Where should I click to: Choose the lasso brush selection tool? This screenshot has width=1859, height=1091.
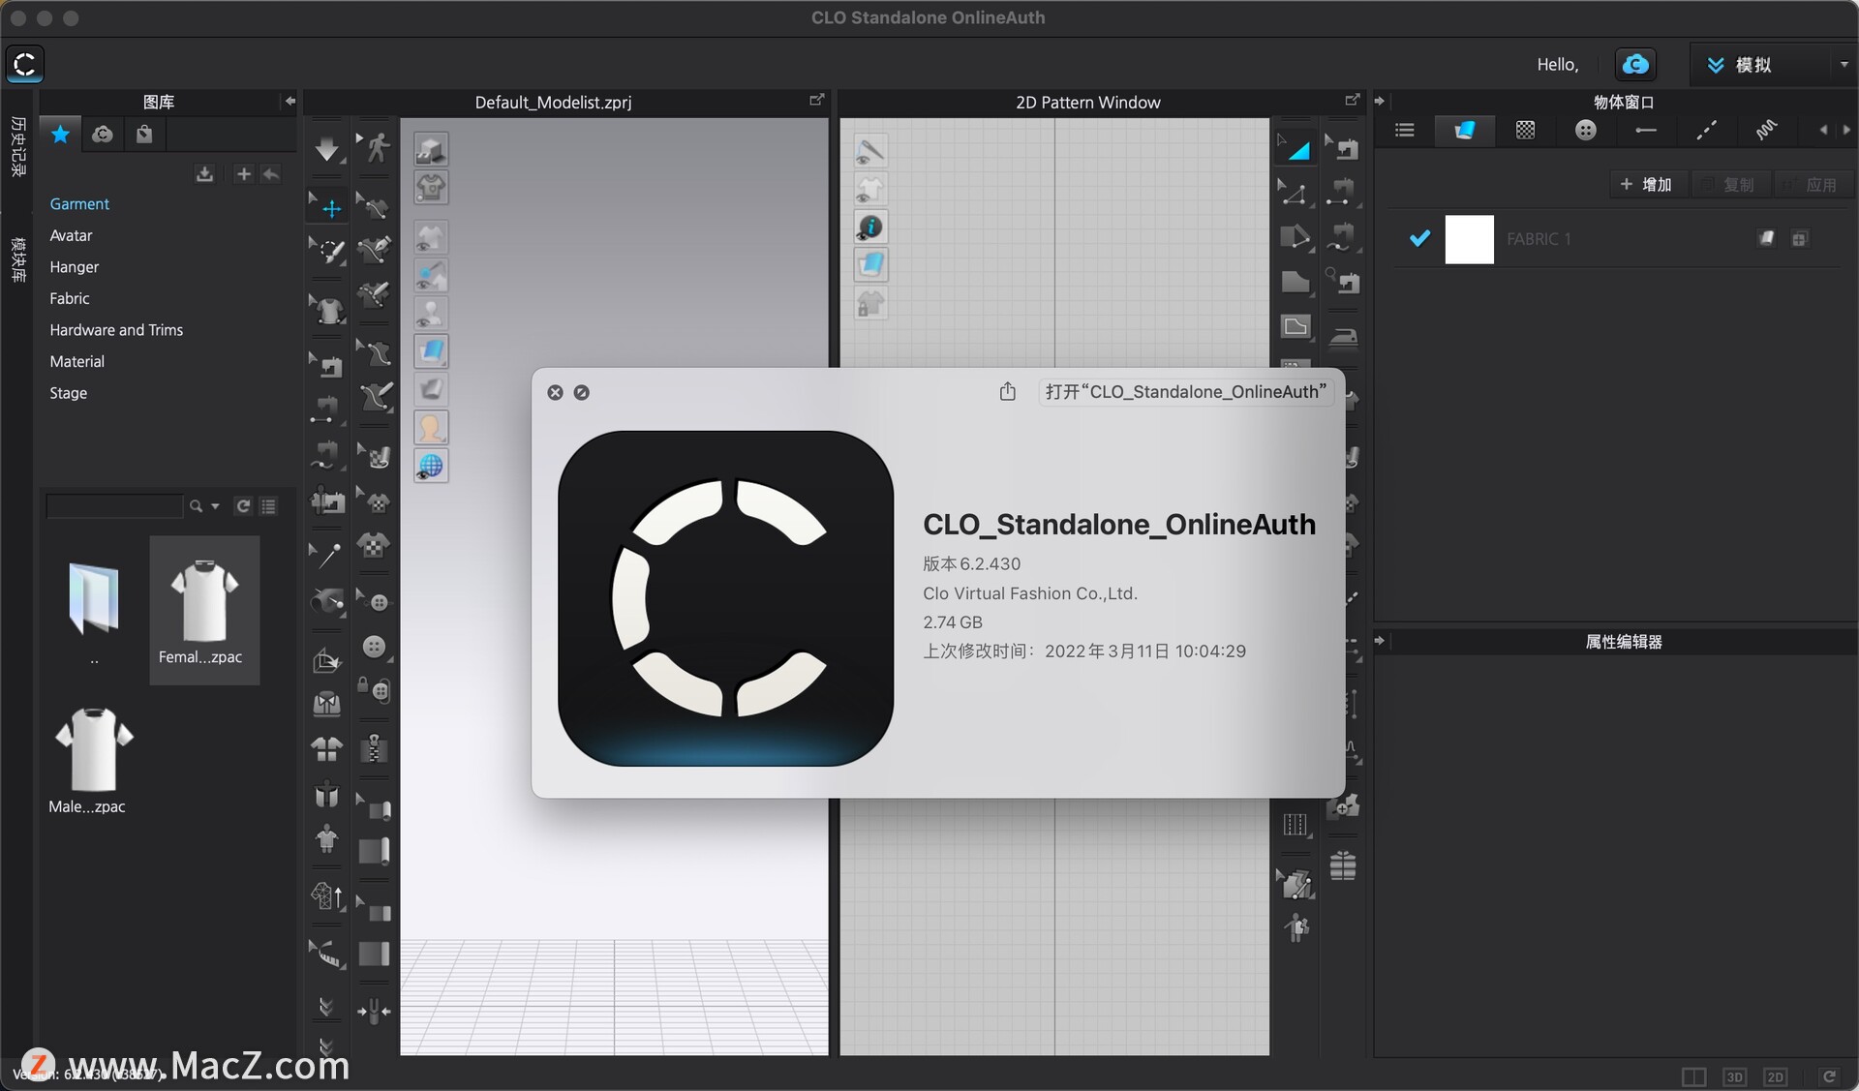pyautogui.click(x=327, y=251)
